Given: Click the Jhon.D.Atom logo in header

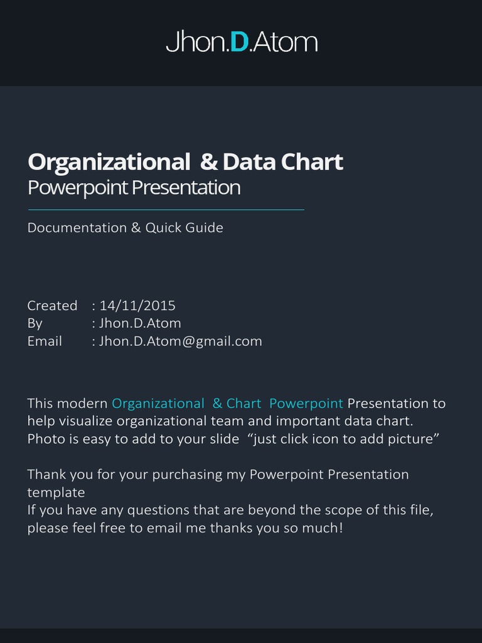Looking at the screenshot, I should coord(242,42).
